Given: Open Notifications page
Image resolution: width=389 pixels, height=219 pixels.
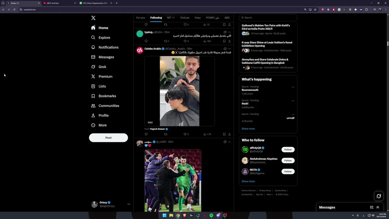Looking at the screenshot, I should [x=105, y=47].
